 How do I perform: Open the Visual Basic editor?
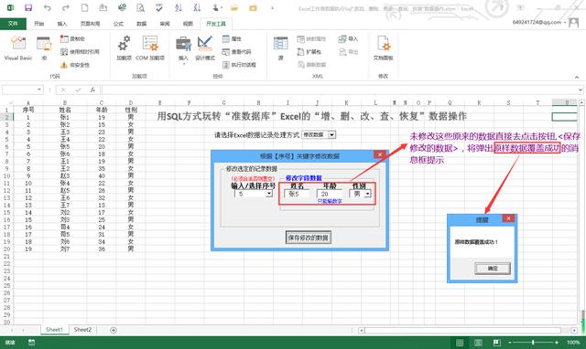coord(18,48)
